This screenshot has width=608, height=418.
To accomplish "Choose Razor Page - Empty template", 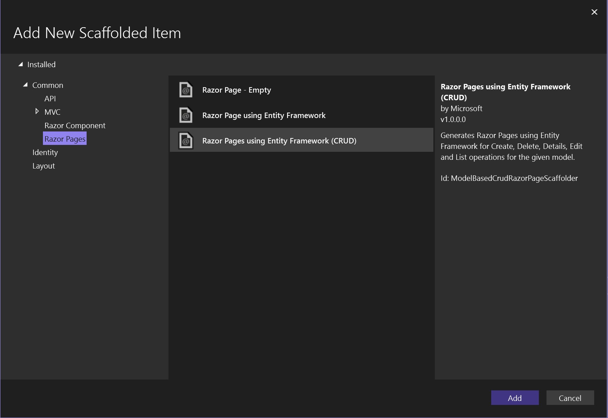I will [302, 90].
